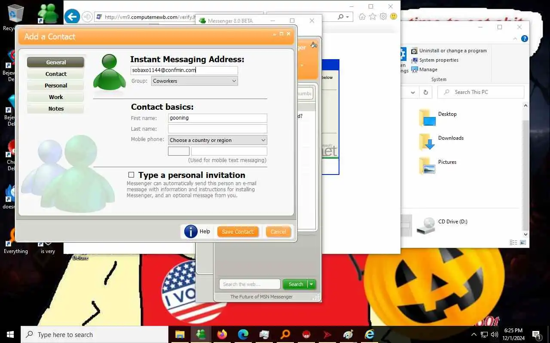Viewport: 550px width, 343px height.
Task: Click the Favorites star in Internet Explorer
Action: pos(373,17)
